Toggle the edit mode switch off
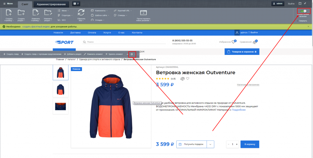313x158 pixels. pos(304,11)
